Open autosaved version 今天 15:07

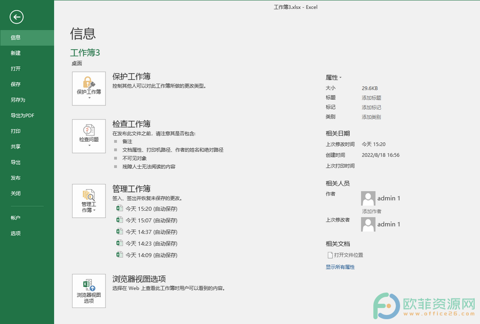pos(147,220)
